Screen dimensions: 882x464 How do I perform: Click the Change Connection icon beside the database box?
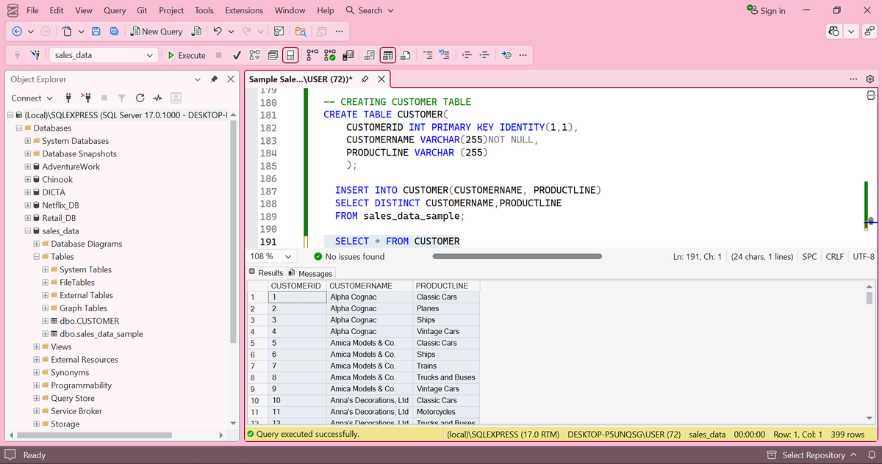click(x=35, y=55)
